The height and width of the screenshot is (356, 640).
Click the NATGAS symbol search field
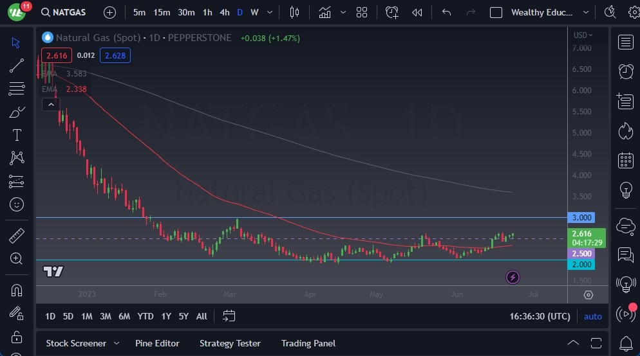63,12
